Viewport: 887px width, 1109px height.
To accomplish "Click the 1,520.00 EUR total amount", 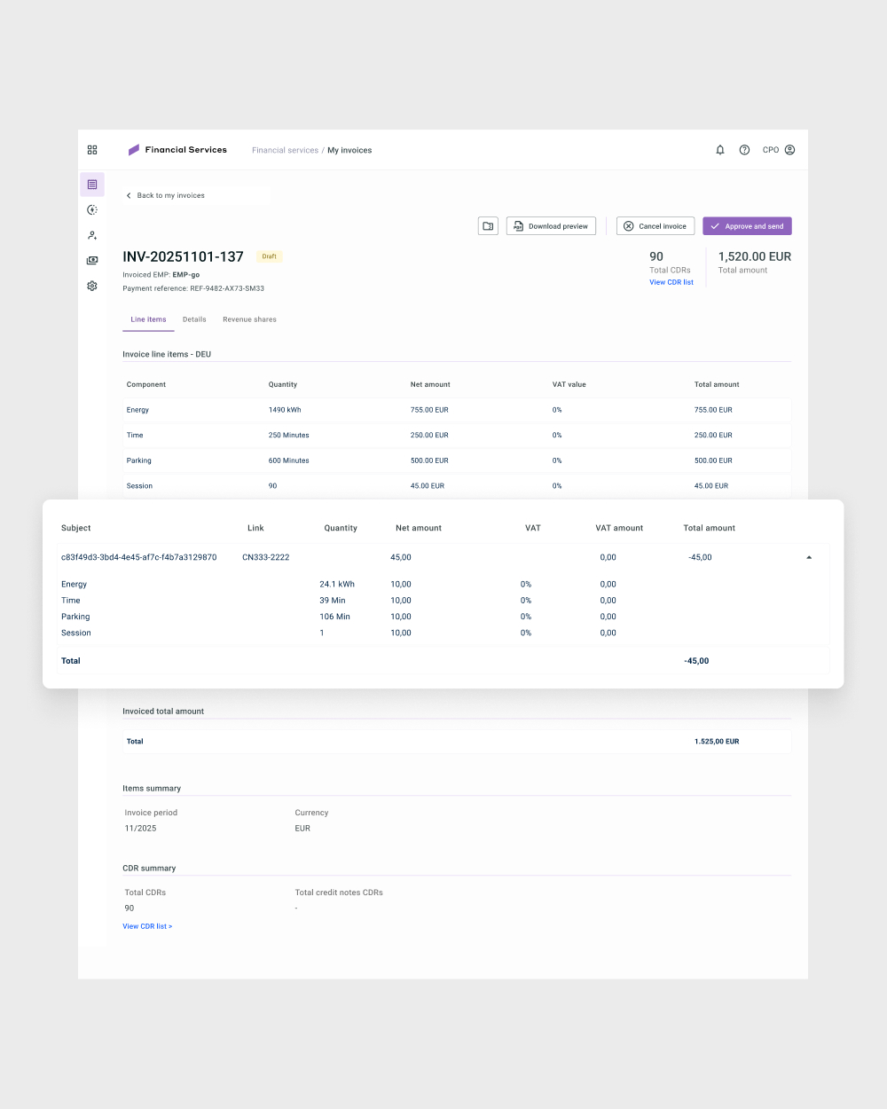I will click(755, 256).
